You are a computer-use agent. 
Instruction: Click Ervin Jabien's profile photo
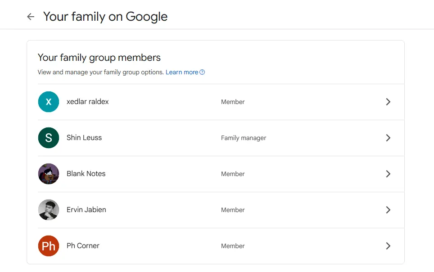[49, 210]
